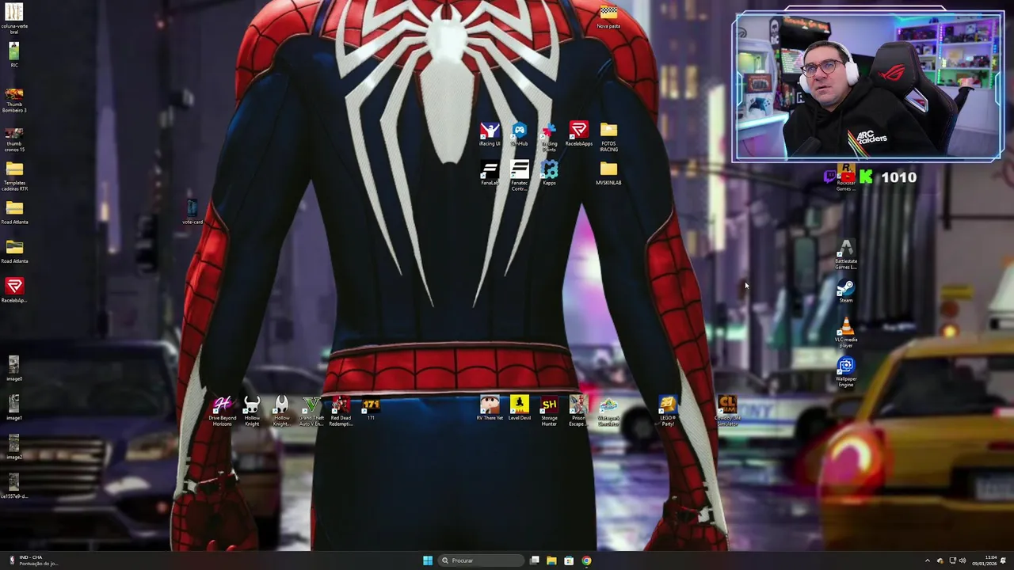Open Task View from the taskbar
The width and height of the screenshot is (1014, 570).
pyautogui.click(x=535, y=560)
